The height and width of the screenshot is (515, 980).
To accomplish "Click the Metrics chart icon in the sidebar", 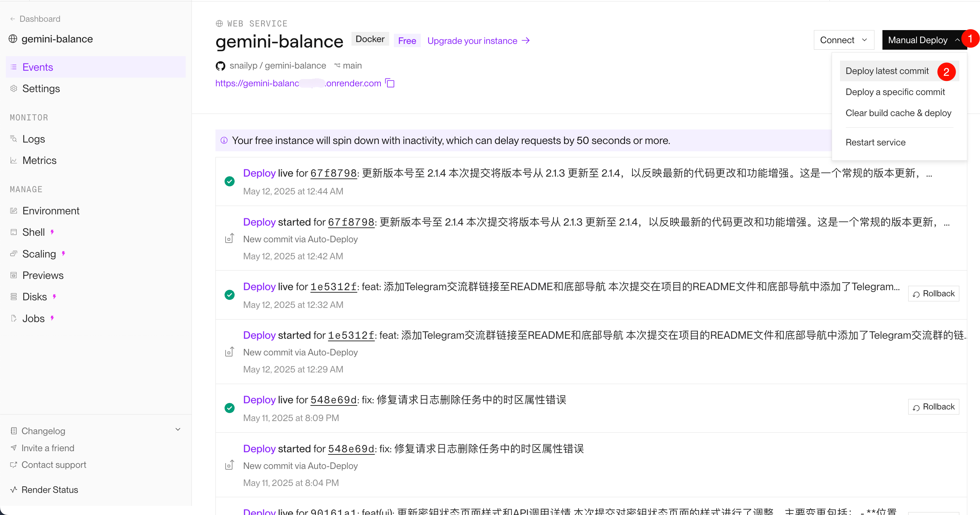I will [x=14, y=161].
